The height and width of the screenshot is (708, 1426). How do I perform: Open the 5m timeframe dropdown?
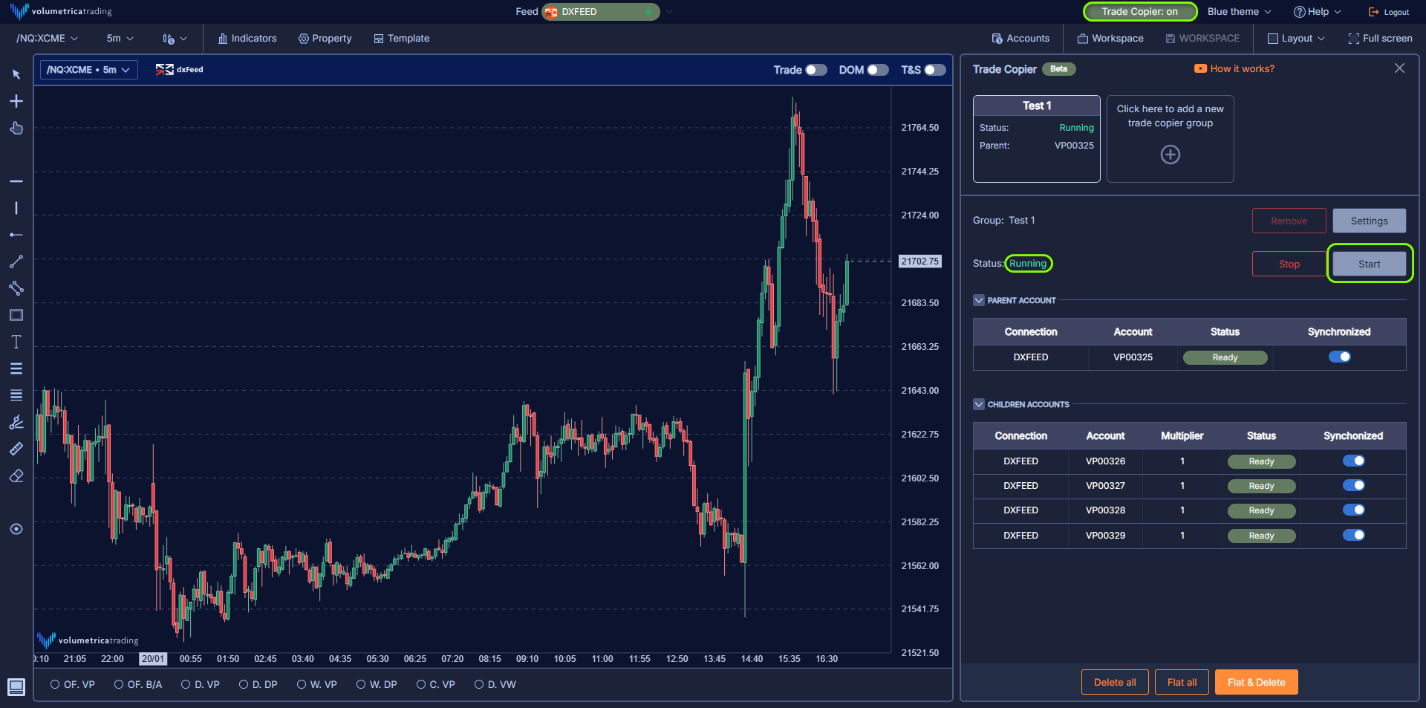(120, 39)
